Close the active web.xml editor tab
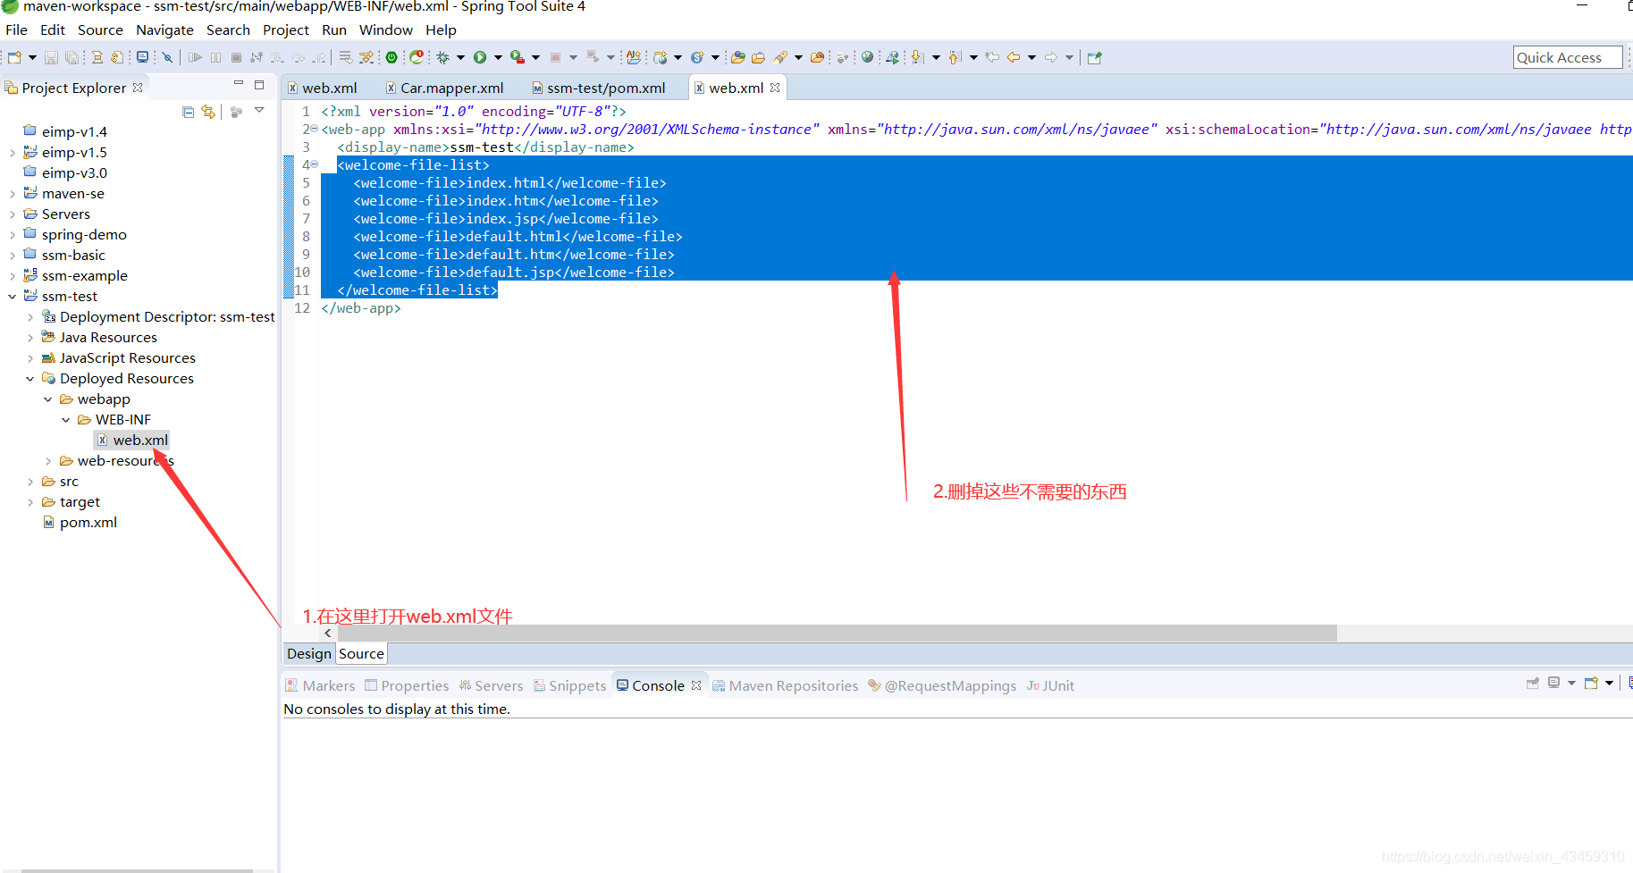 pos(775,88)
